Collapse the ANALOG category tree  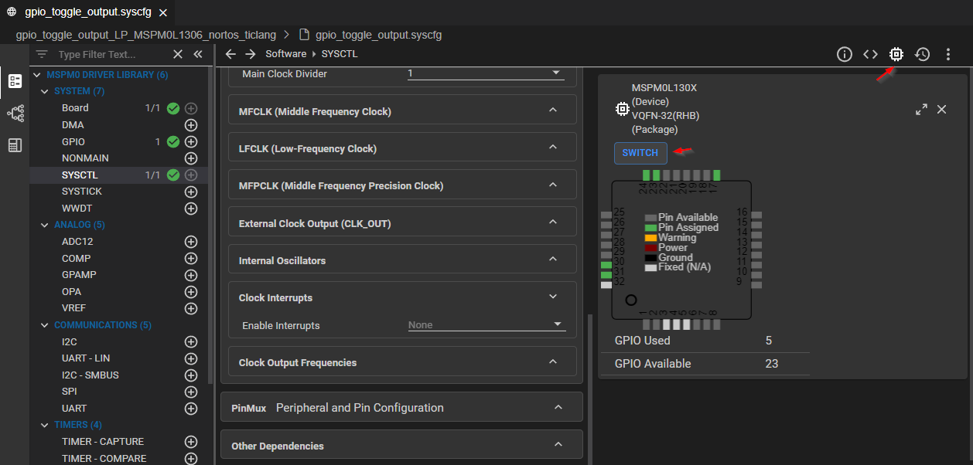tap(45, 225)
